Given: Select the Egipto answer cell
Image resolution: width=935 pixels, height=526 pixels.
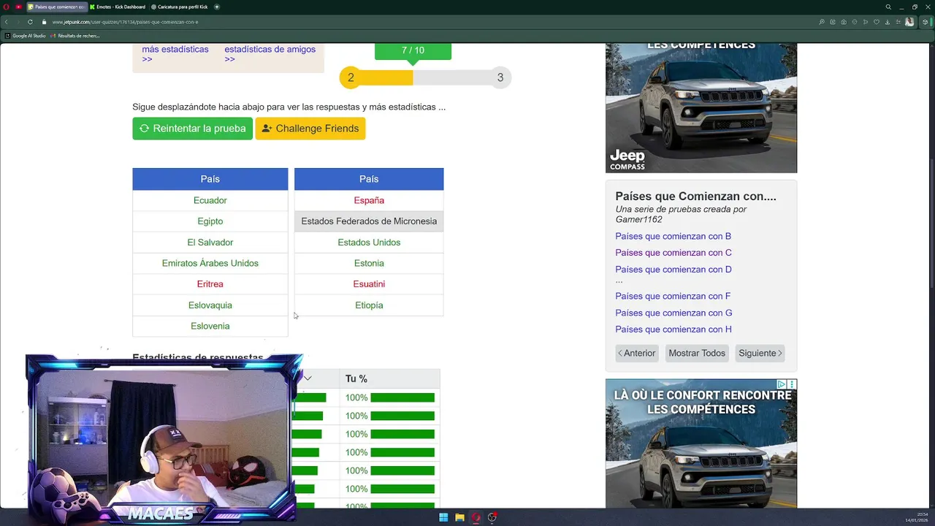Looking at the screenshot, I should pos(210,221).
